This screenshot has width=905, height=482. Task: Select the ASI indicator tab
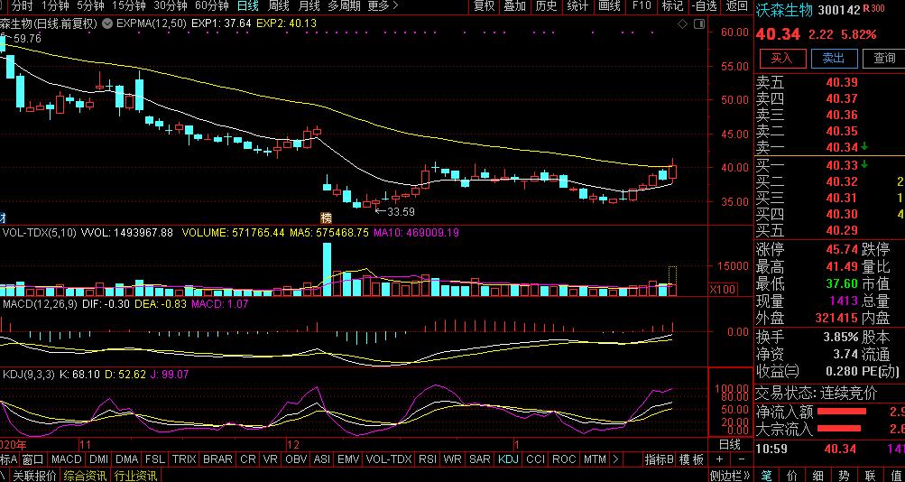321,459
